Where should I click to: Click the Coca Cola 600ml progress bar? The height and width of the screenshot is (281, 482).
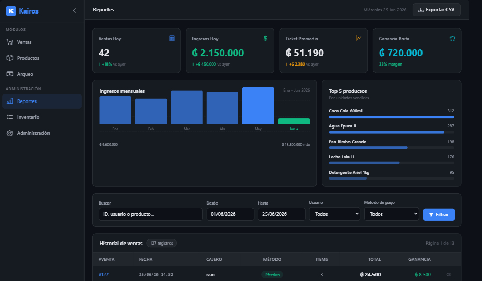coord(391,117)
